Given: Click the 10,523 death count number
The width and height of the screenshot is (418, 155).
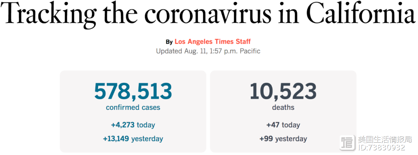Looking at the screenshot, I should coord(283,92).
